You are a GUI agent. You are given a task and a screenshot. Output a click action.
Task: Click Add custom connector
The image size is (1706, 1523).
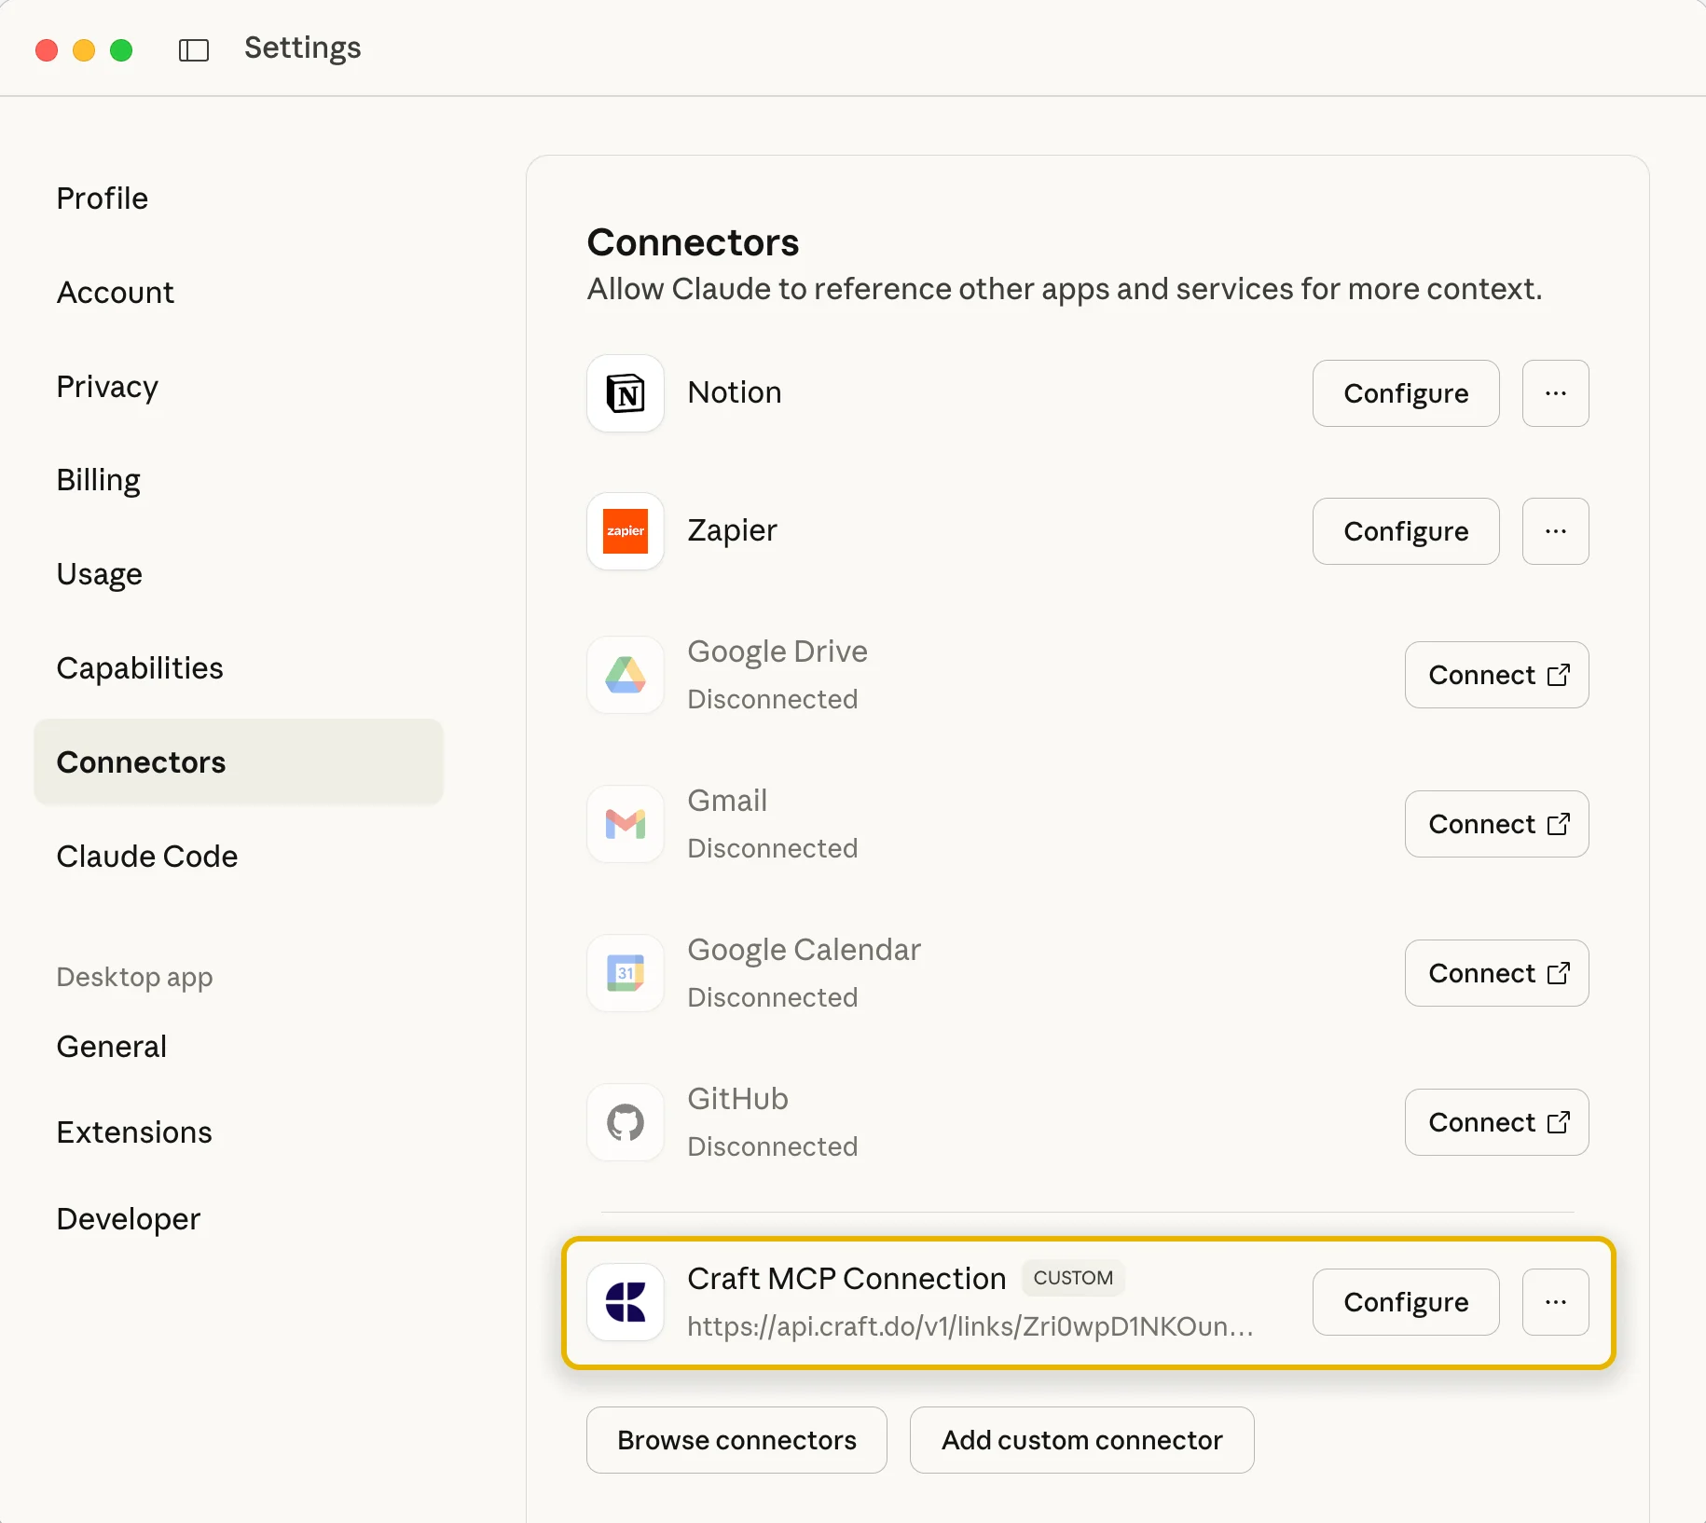(x=1081, y=1439)
